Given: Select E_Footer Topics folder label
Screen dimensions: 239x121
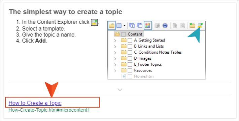Looking at the screenshot, I should tap(148, 64).
